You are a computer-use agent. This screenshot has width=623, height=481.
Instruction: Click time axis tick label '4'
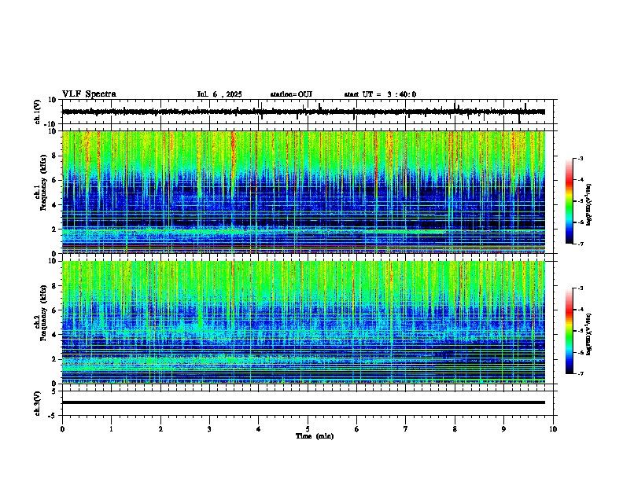pos(259,429)
